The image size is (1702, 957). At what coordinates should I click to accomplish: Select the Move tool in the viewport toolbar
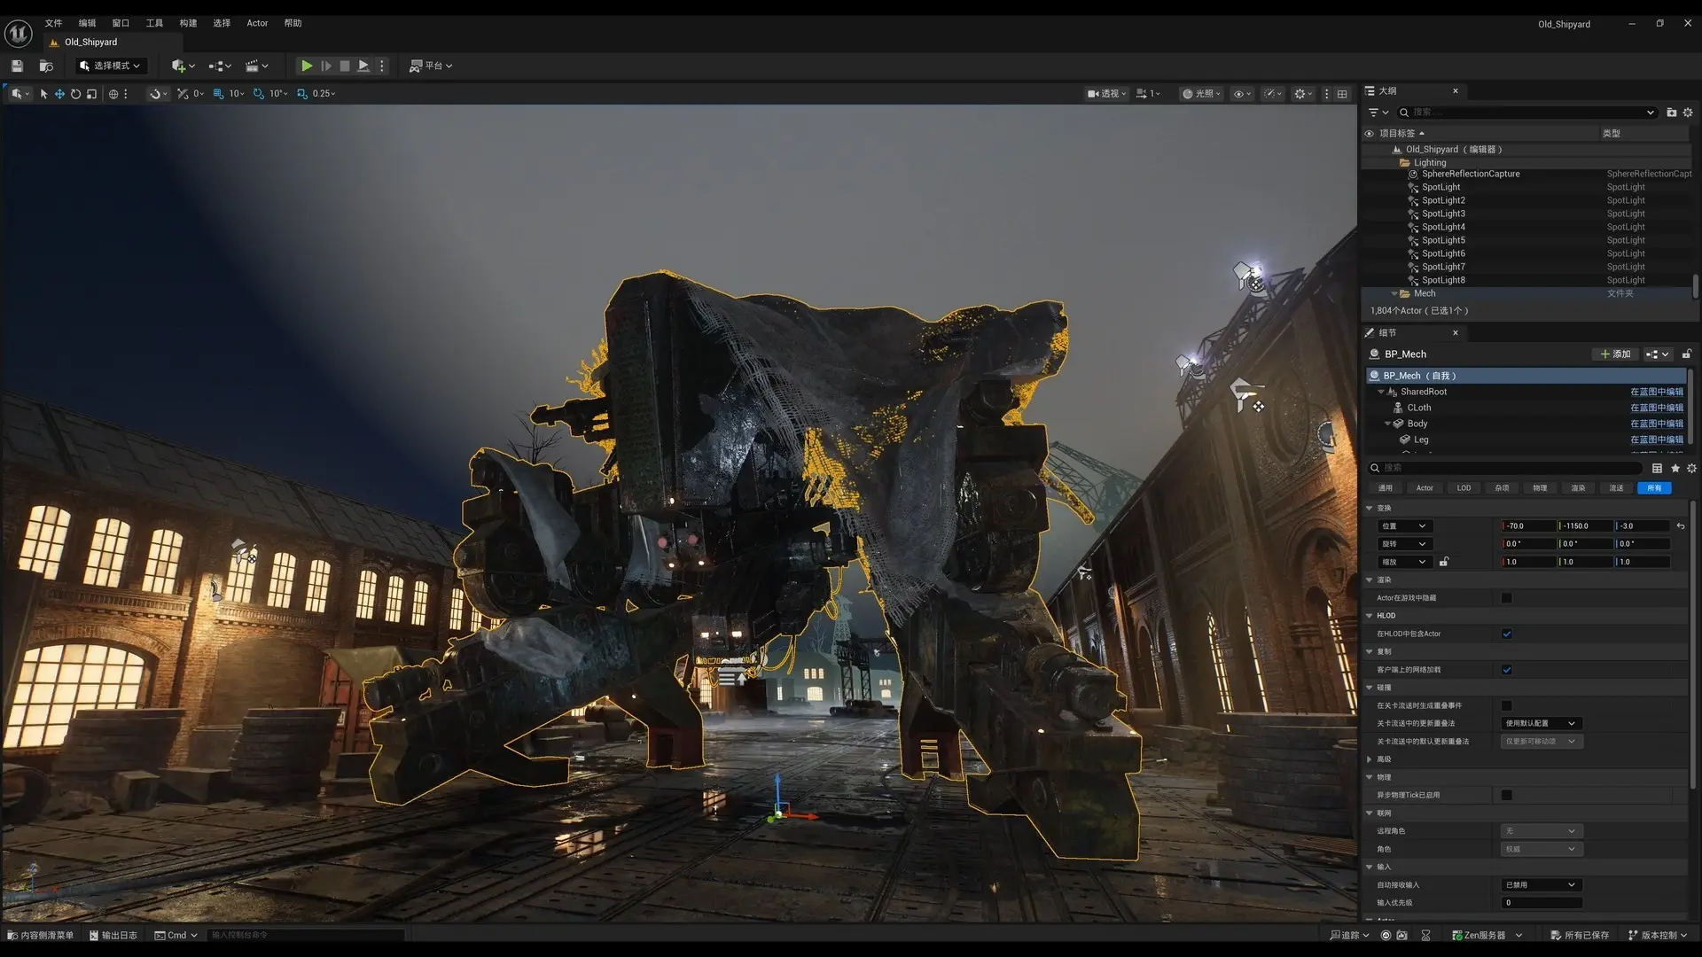[x=59, y=93]
